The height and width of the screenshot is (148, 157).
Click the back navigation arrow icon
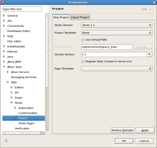[143, 9]
